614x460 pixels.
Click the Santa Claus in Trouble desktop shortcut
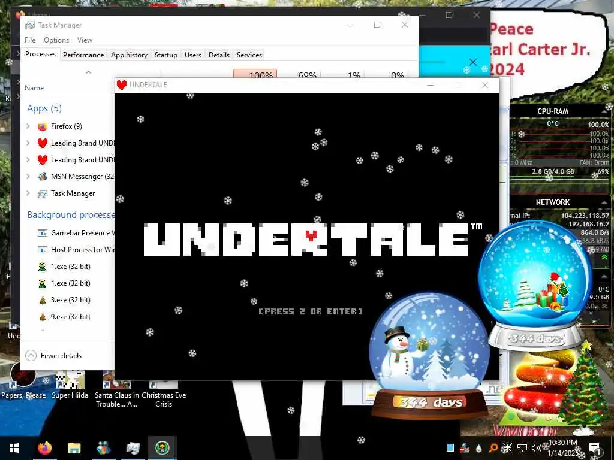coord(117,389)
